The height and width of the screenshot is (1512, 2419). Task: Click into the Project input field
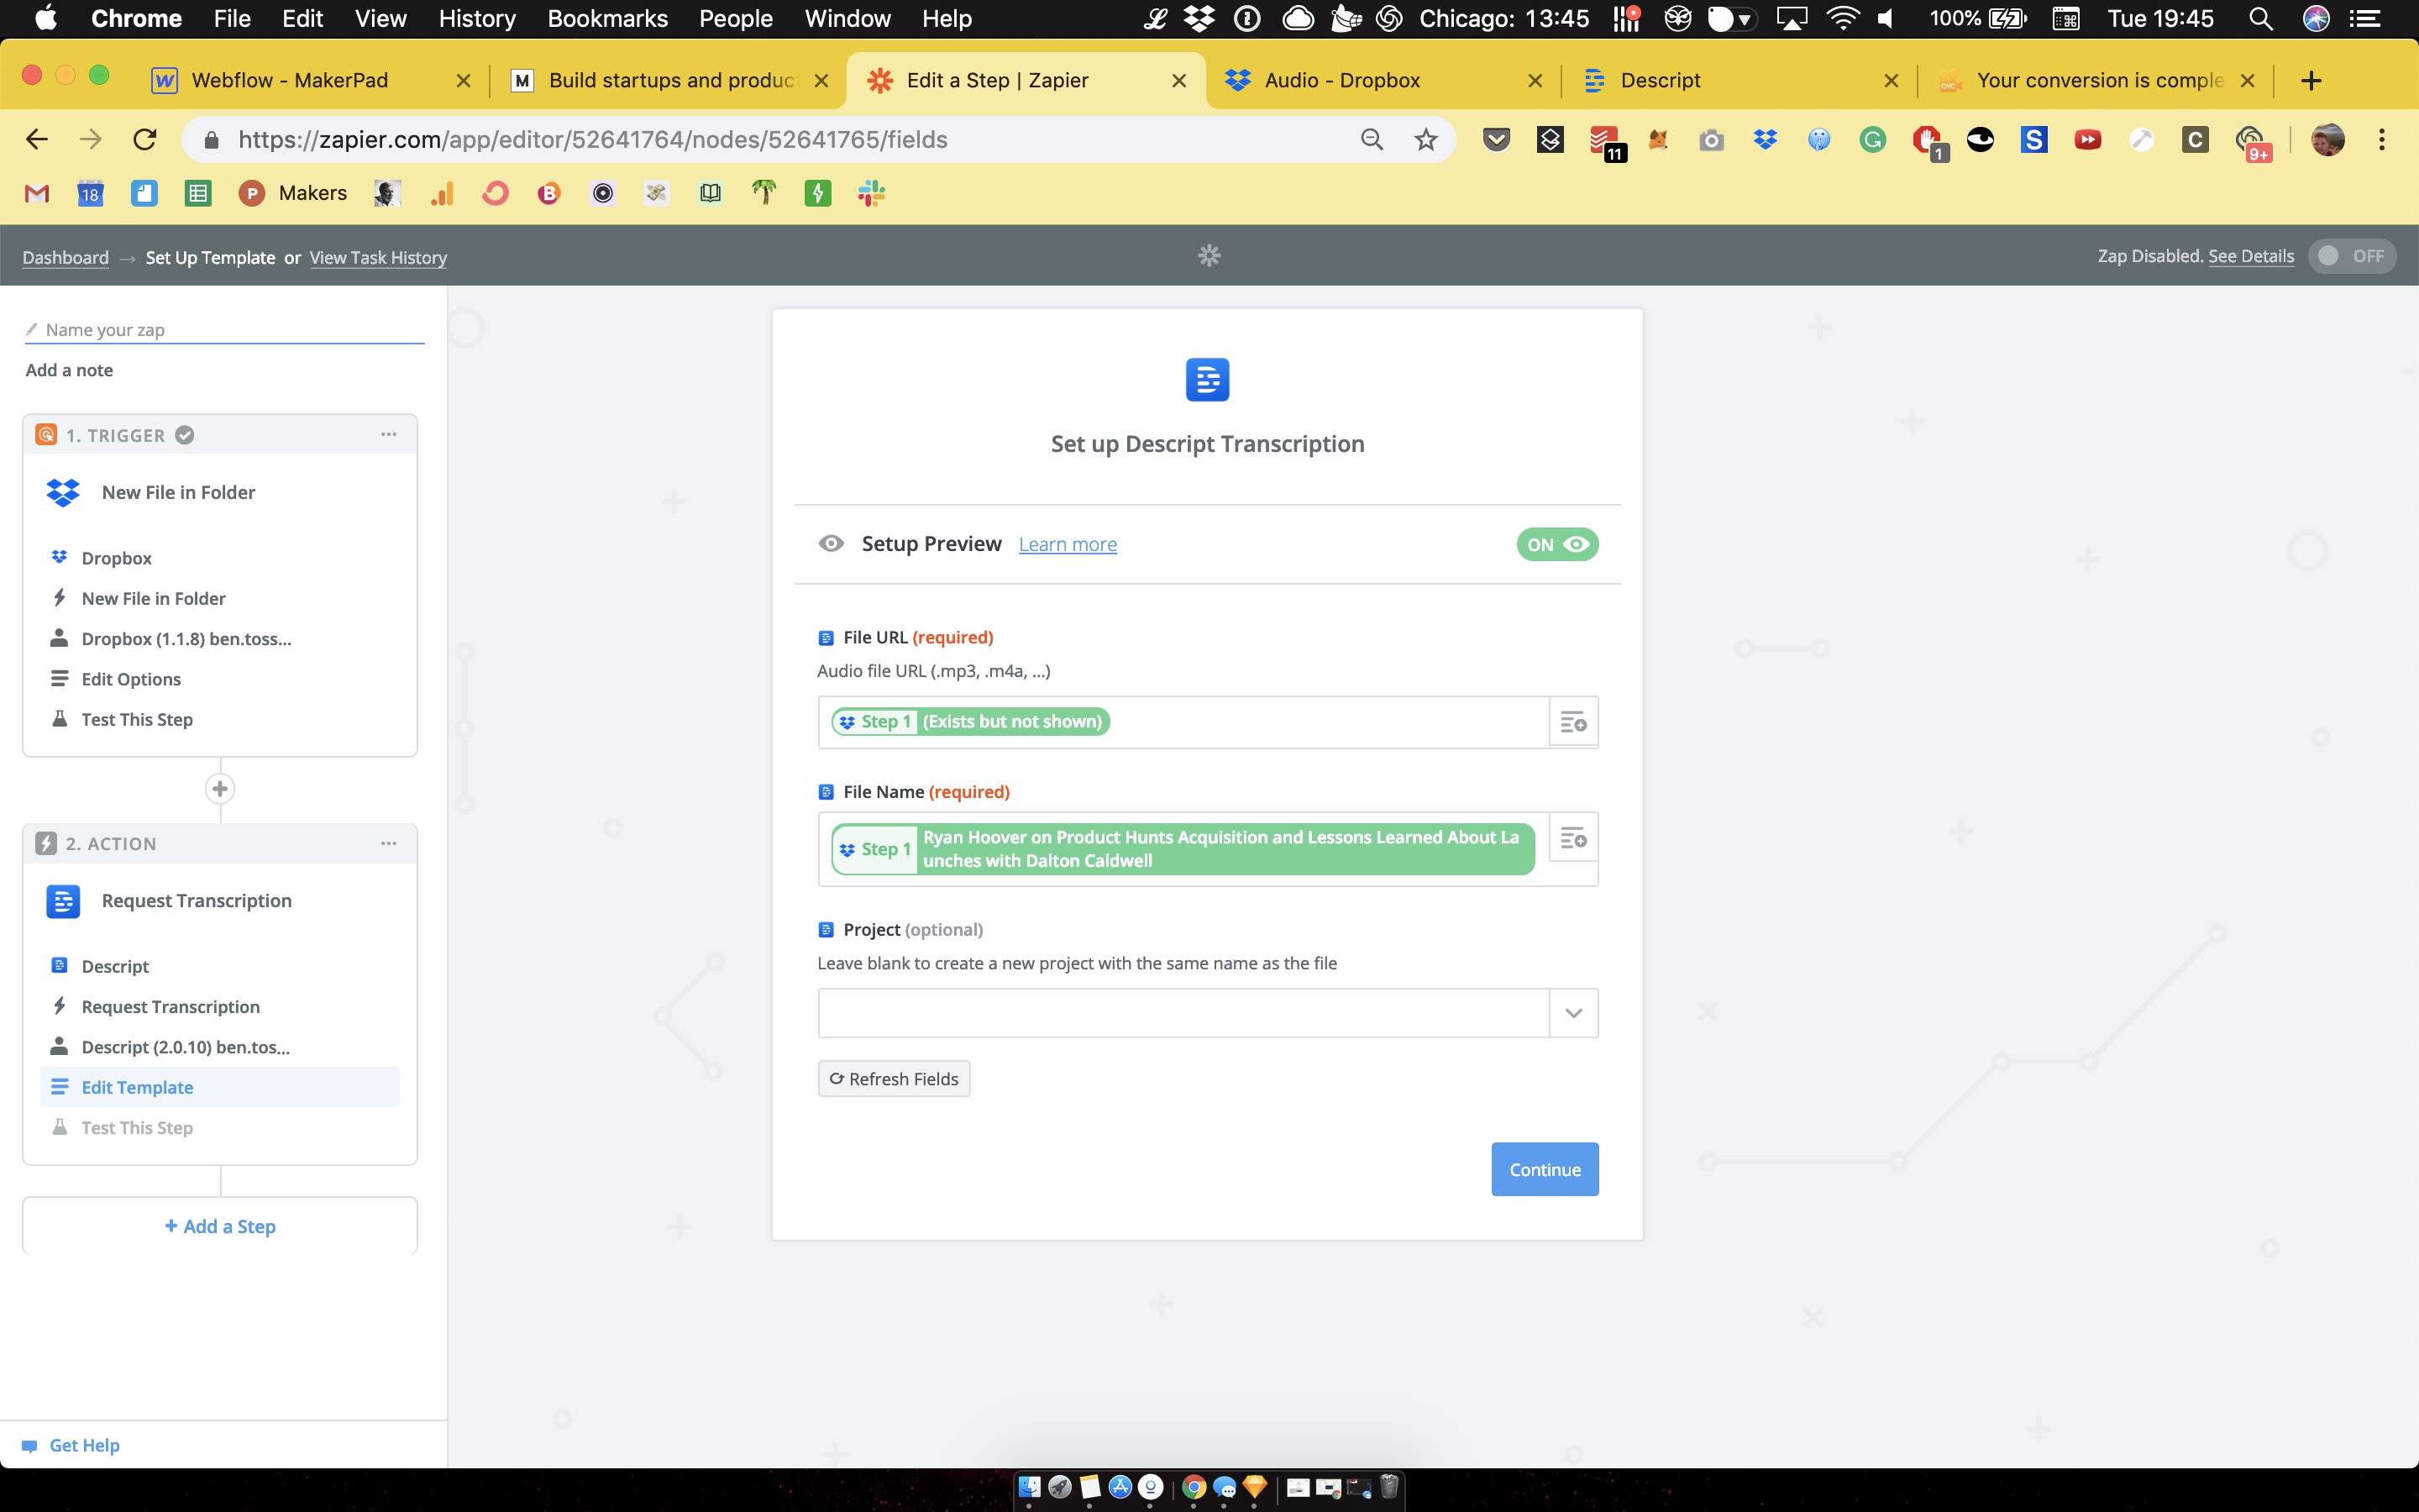click(x=1183, y=1013)
